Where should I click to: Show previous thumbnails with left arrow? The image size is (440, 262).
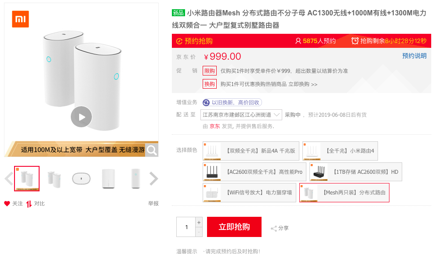(8, 179)
